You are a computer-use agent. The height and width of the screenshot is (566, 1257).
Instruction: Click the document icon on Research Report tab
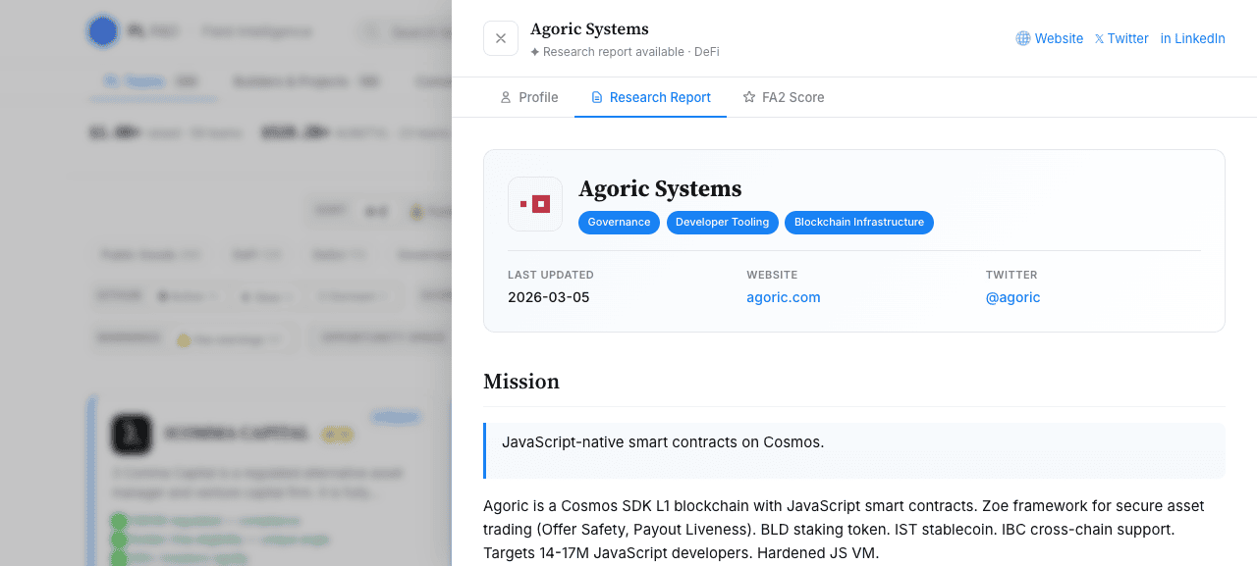coord(596,97)
